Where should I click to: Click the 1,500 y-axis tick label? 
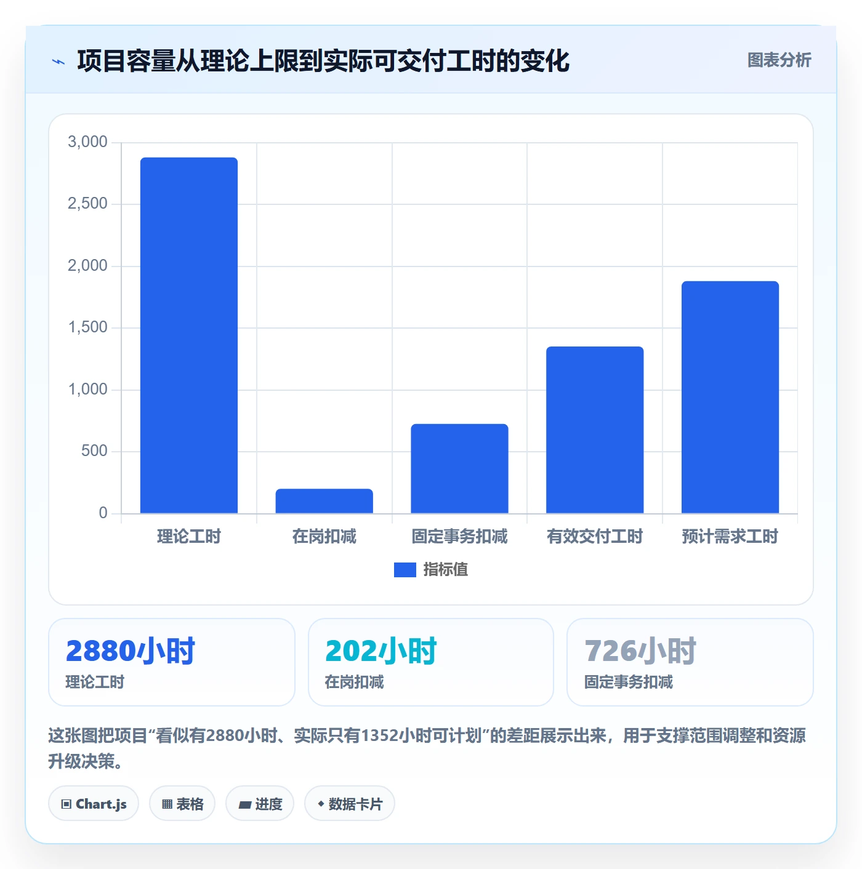coord(87,327)
